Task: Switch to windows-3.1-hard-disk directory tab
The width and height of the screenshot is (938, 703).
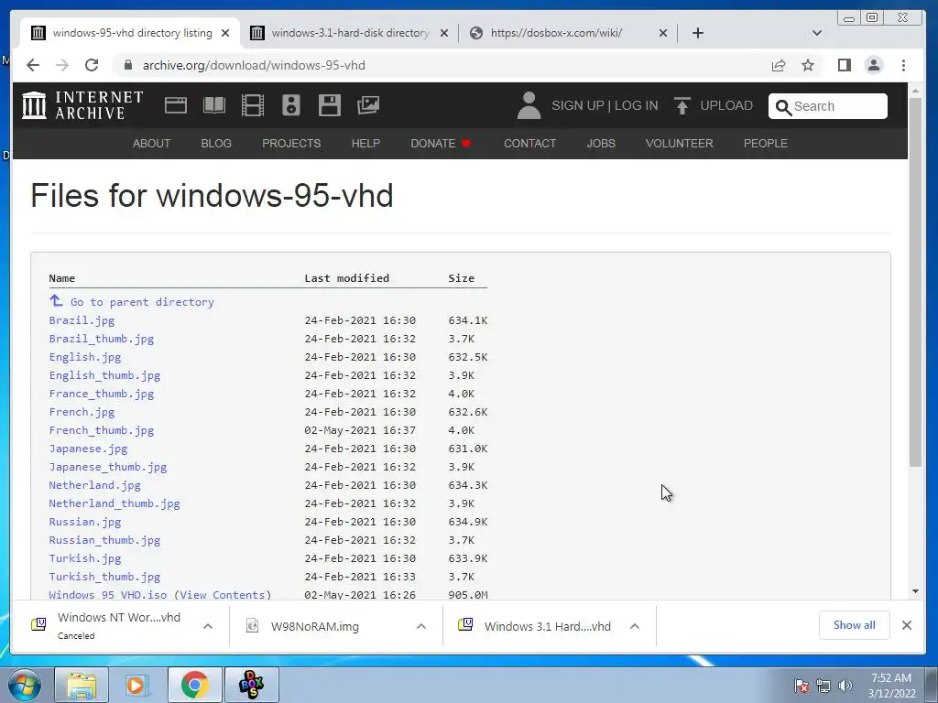Action: (x=350, y=33)
